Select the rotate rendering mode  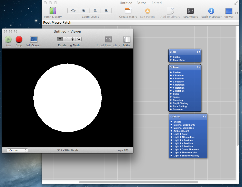point(60,39)
